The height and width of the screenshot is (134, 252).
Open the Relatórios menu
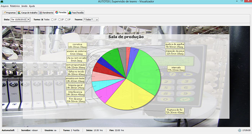click(15, 6)
